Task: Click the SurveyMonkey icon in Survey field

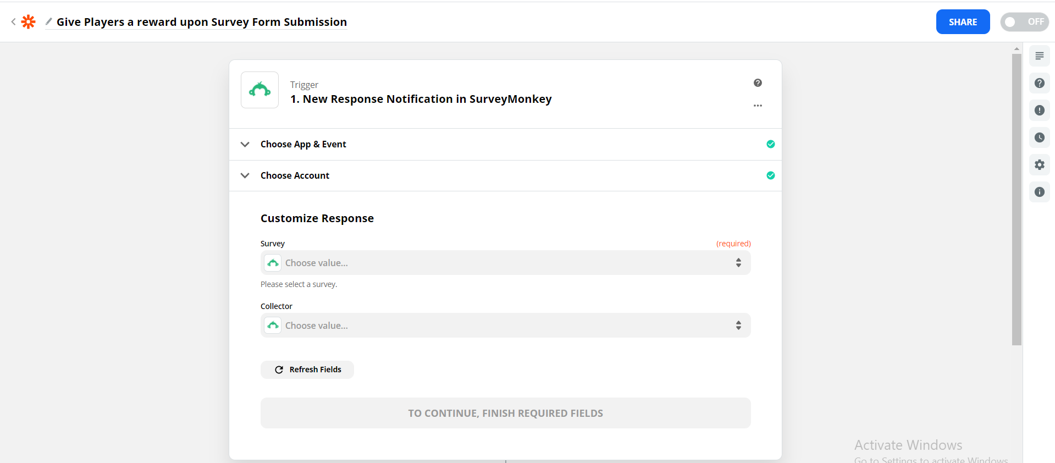Action: pyautogui.click(x=273, y=263)
